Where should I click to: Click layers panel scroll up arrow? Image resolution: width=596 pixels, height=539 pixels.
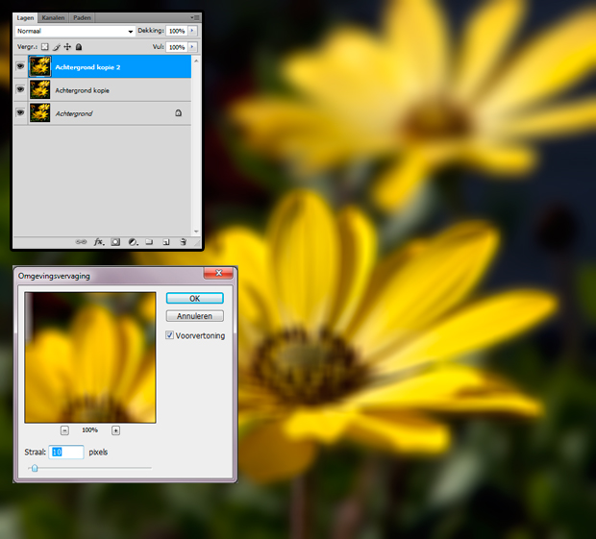196,61
